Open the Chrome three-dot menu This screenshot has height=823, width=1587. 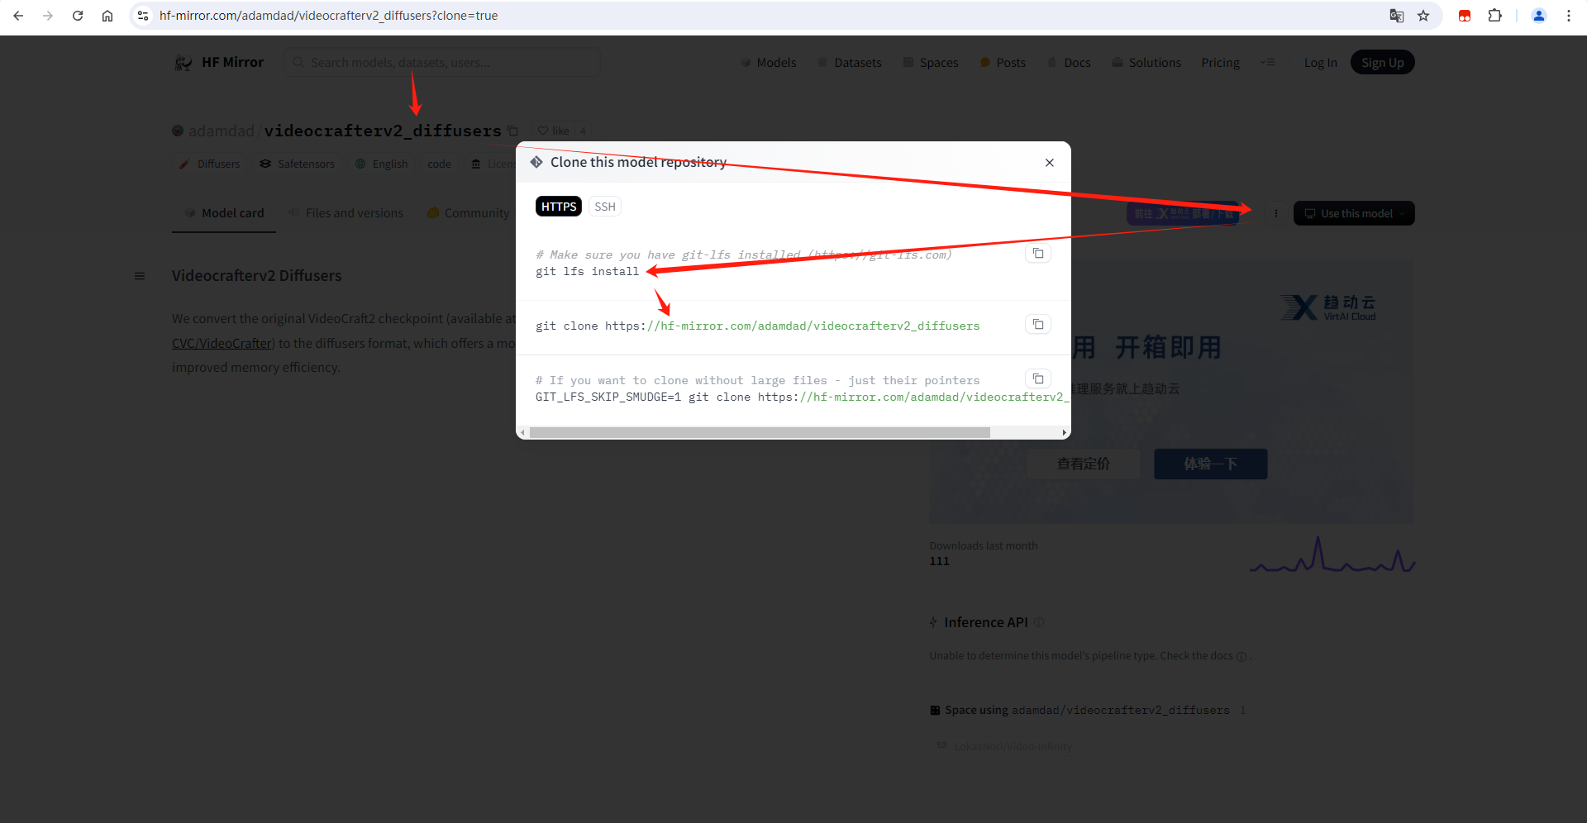tap(1569, 16)
